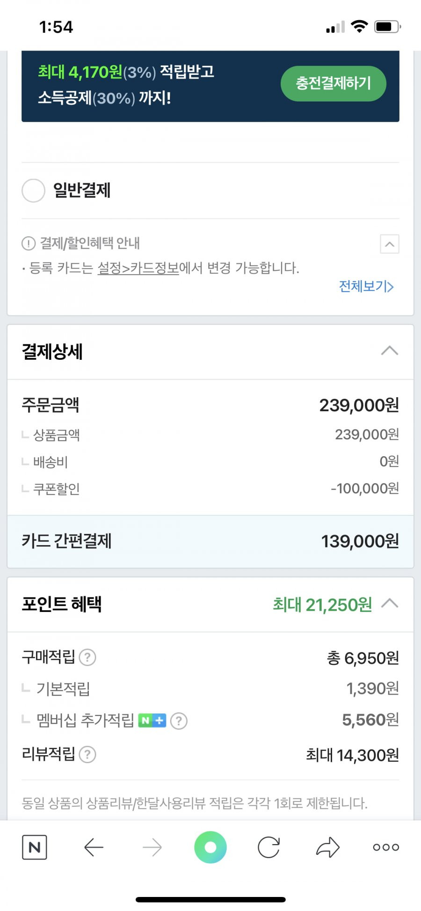Open the three-dot more menu
Viewport: 421px width, 911px height.
(386, 847)
